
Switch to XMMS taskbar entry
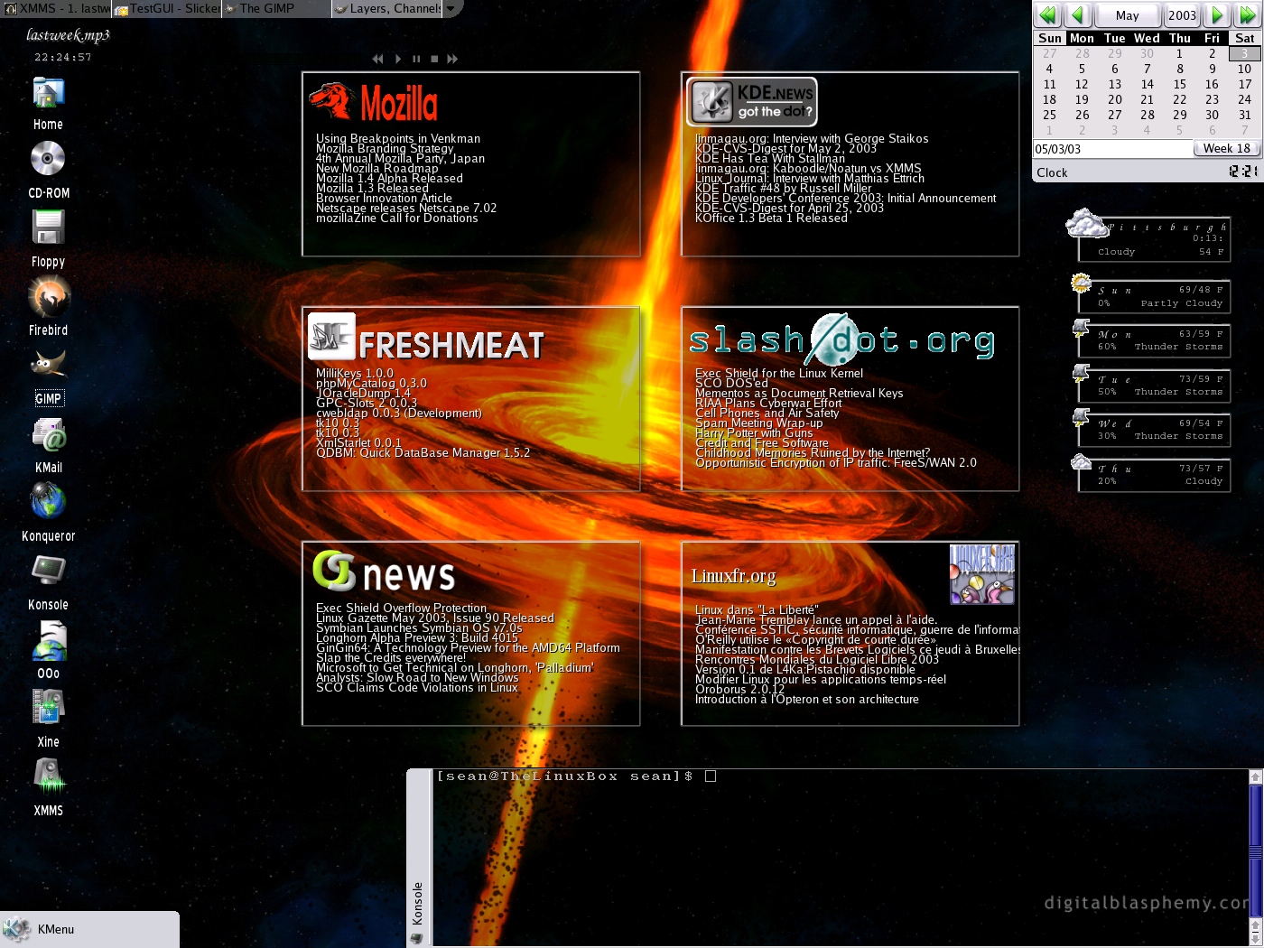click(x=57, y=8)
